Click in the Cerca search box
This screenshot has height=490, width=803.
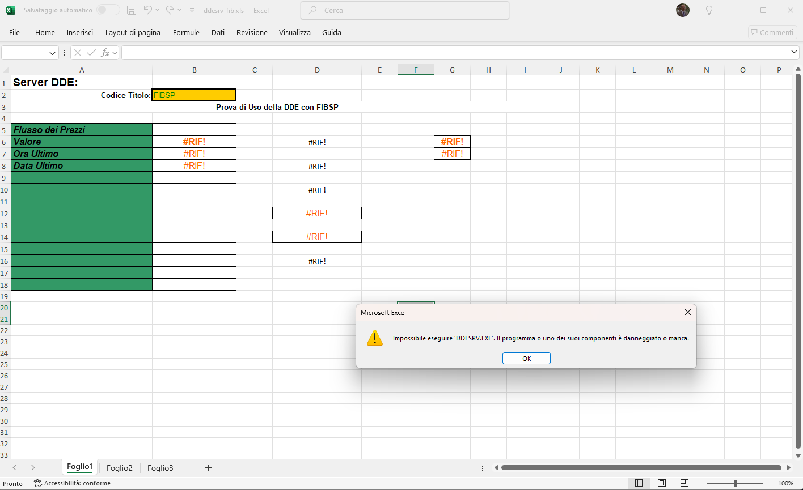[x=405, y=10]
